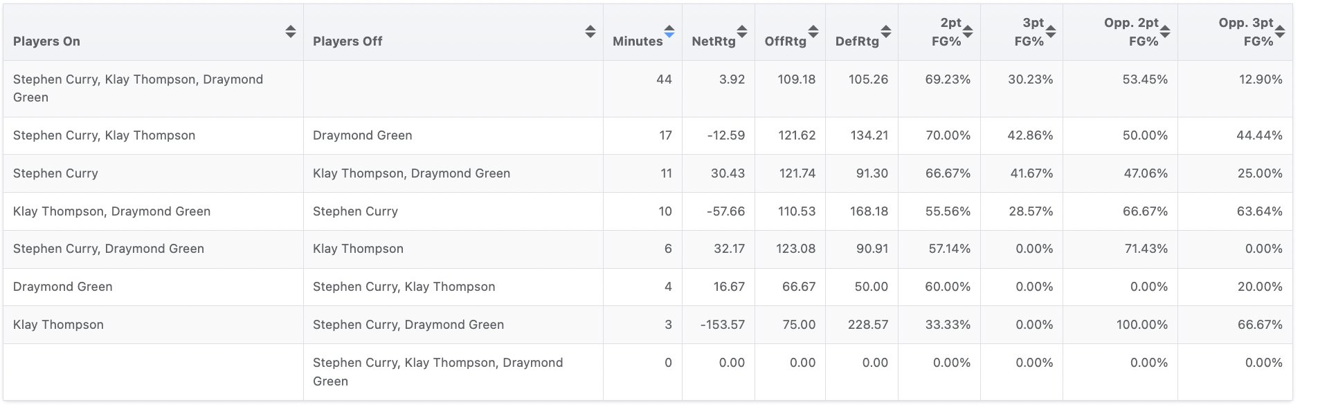Click the DefRtg value 168.18

[869, 211]
